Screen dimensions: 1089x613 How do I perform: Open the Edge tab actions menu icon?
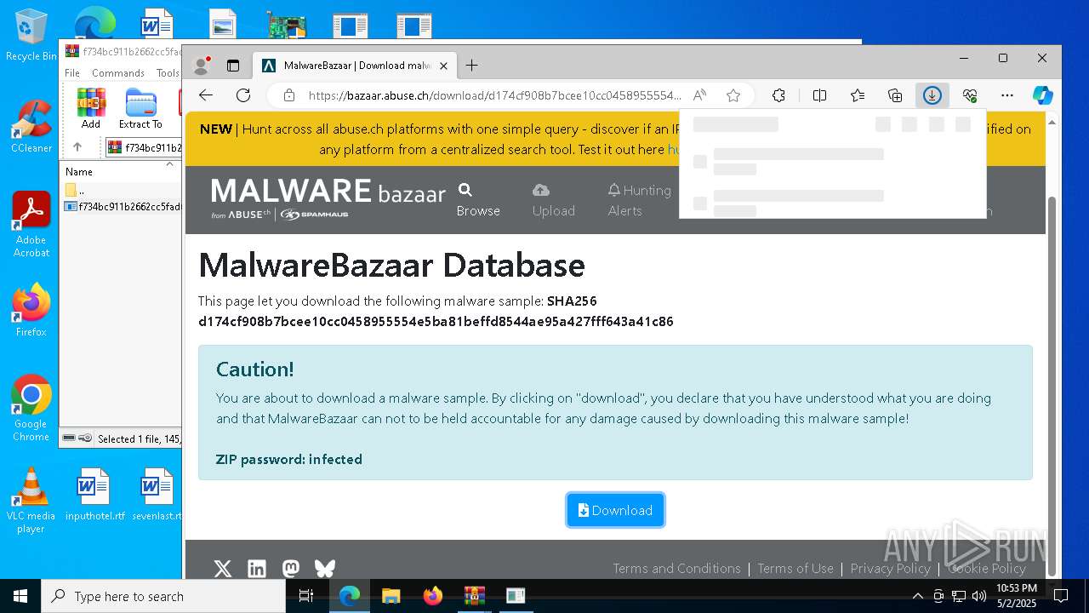[233, 66]
